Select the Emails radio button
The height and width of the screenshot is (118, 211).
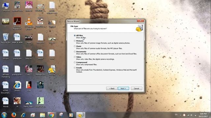point(75,68)
